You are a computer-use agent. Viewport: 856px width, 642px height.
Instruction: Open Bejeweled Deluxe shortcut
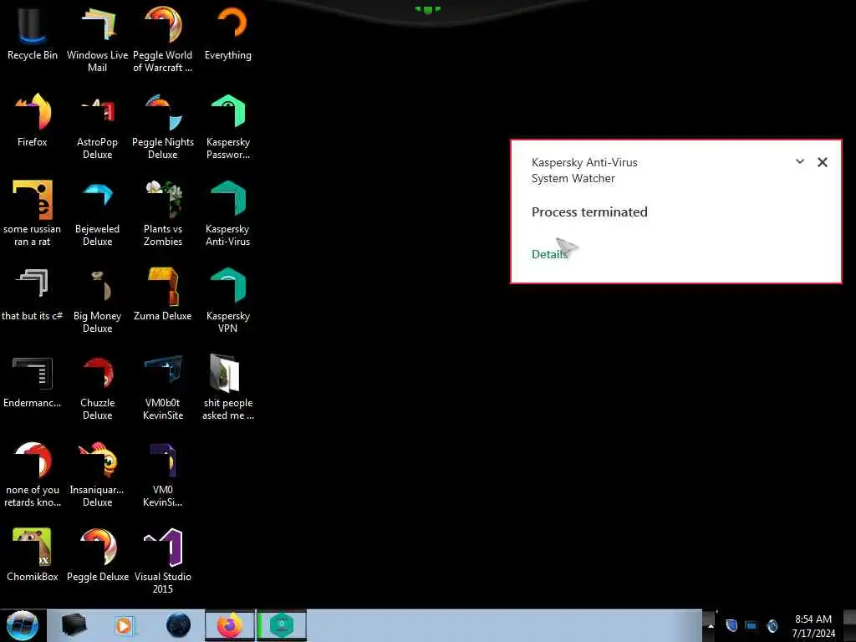click(x=97, y=213)
